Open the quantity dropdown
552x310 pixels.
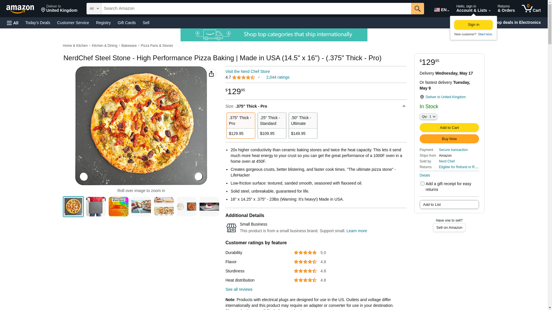428,117
